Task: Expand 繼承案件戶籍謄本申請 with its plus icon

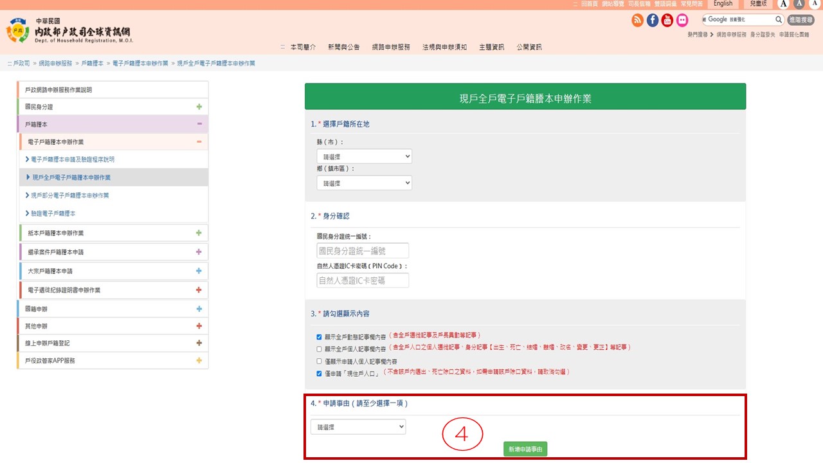Action: [199, 252]
